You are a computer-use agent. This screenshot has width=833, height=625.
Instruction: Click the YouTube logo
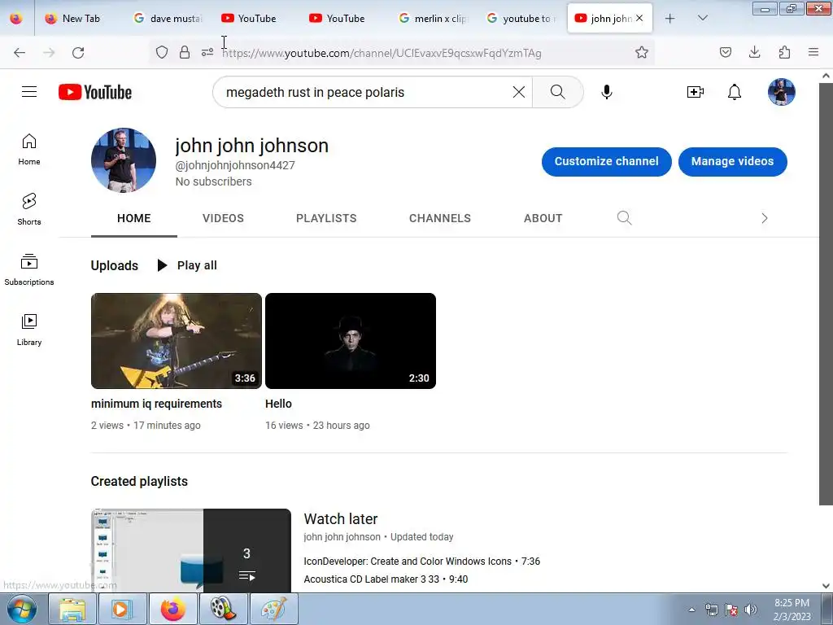tap(95, 92)
